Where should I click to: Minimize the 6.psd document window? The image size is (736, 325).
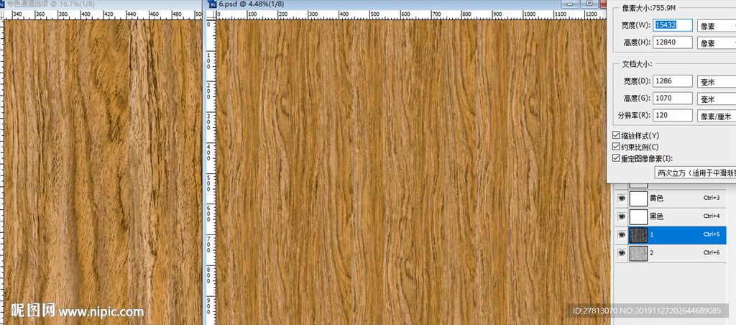pos(571,4)
